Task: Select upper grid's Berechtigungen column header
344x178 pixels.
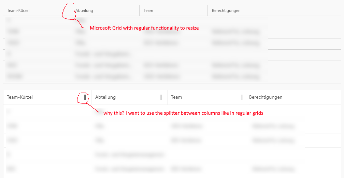Action: click(226, 11)
